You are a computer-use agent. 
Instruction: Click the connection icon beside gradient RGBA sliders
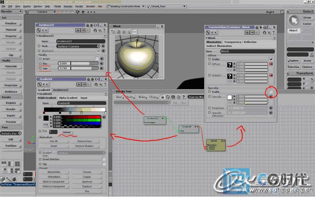tap(104, 117)
